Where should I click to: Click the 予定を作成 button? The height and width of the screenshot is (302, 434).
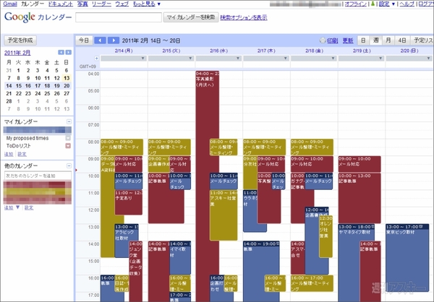tap(20, 40)
